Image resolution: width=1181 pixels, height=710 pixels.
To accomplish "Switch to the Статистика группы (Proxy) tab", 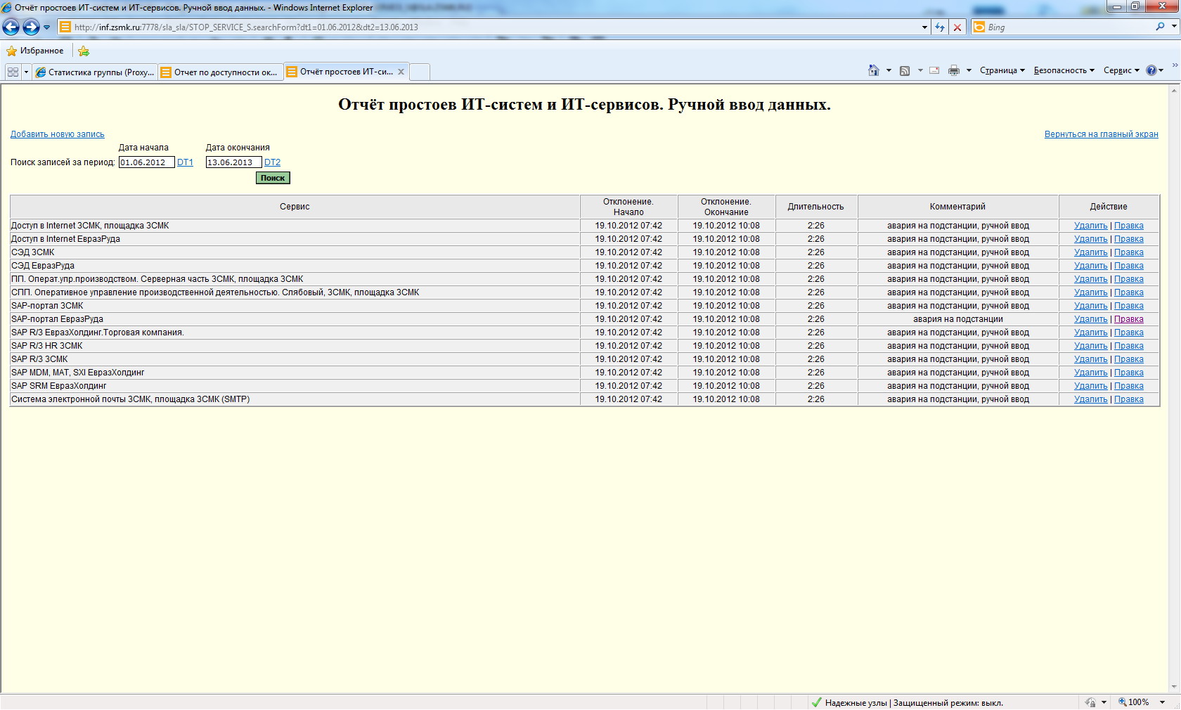I will (x=95, y=72).
